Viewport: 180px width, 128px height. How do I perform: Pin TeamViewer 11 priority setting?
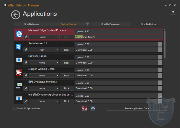coord(26,50)
